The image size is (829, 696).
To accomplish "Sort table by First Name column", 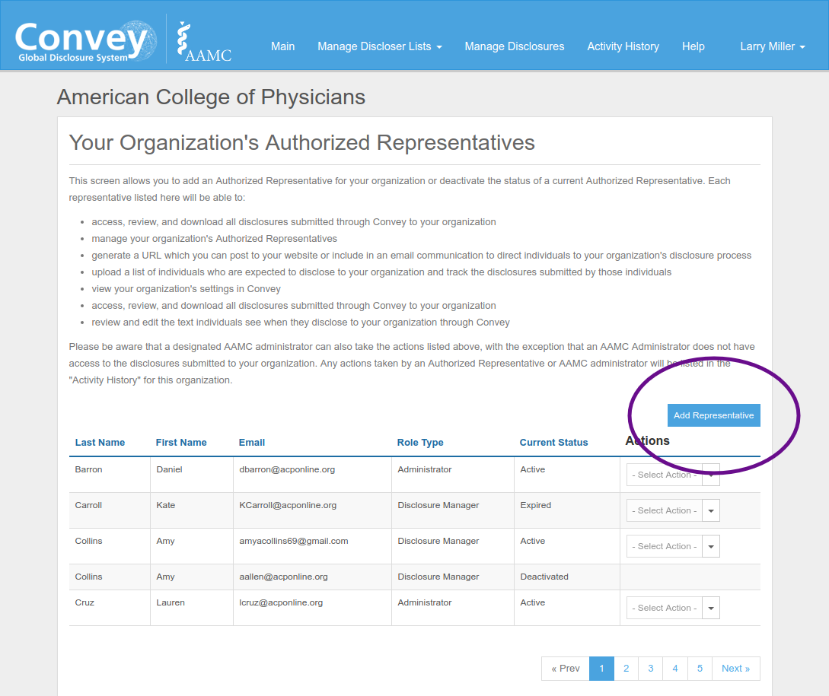I will coord(181,443).
